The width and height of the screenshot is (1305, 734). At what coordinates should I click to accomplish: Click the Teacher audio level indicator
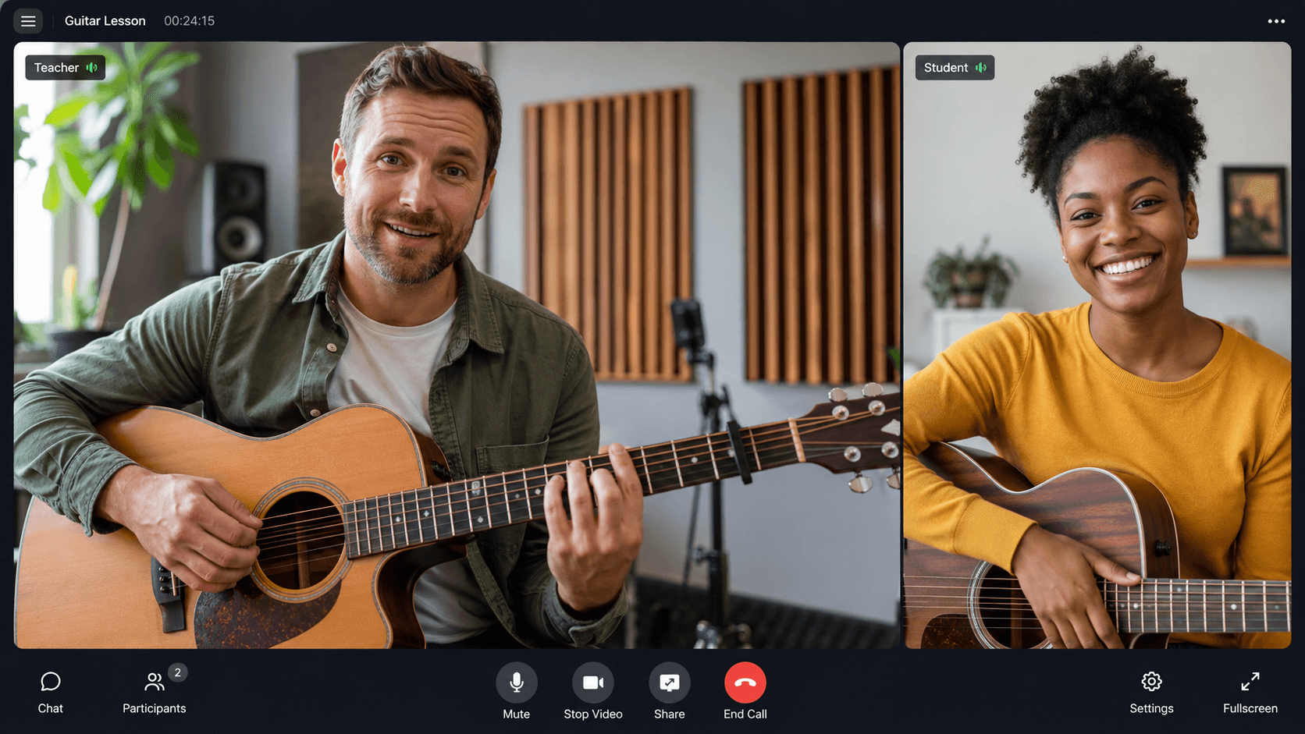tap(92, 68)
